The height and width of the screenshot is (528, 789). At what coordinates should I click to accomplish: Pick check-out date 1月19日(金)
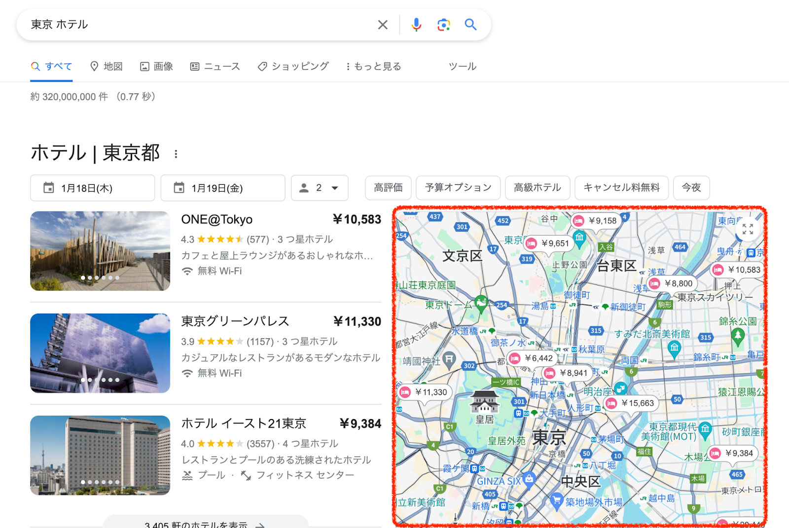pos(223,188)
